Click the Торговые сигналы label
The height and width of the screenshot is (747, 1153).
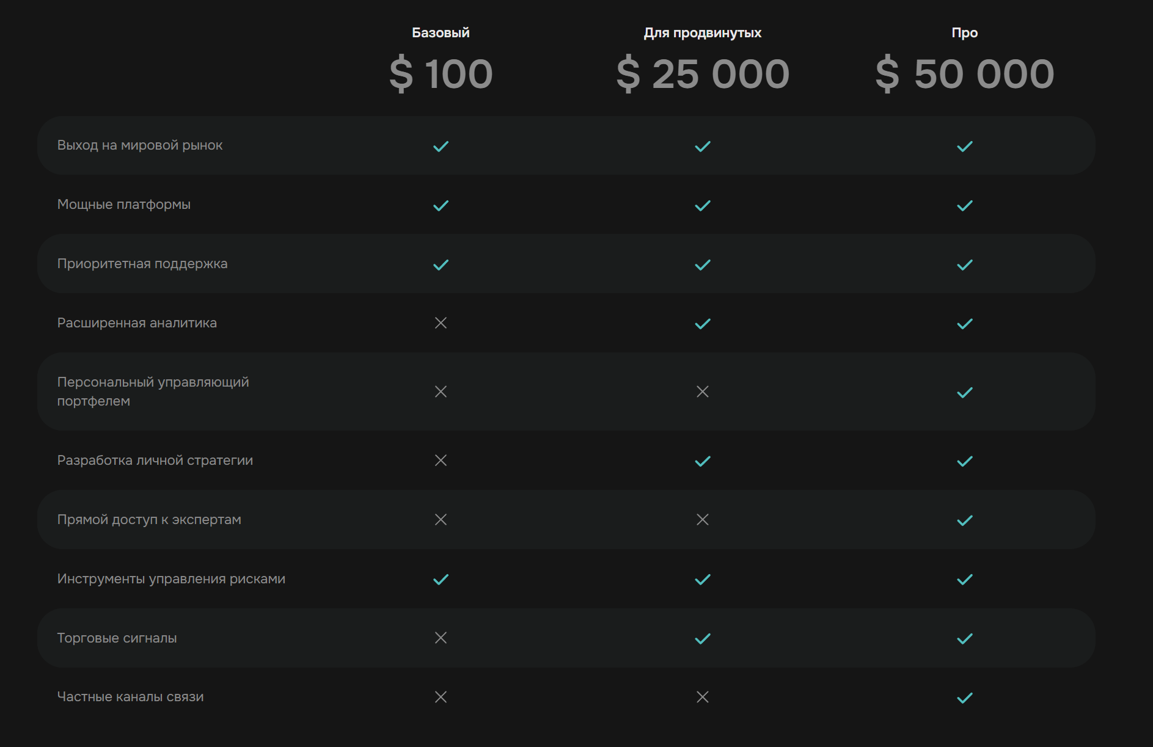pos(117,638)
